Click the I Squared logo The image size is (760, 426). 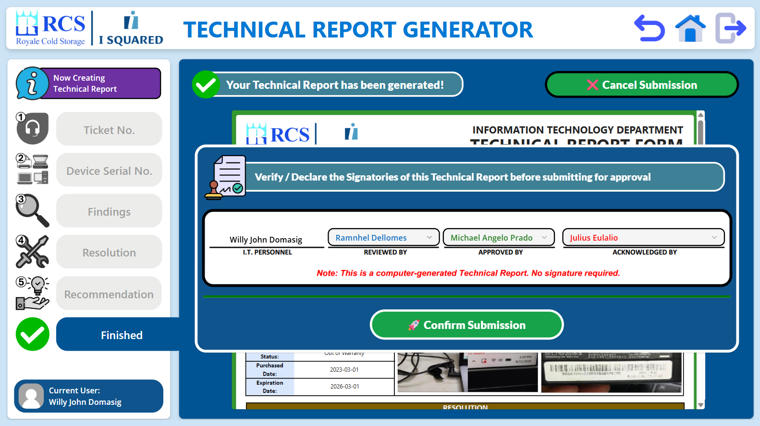pyautogui.click(x=131, y=28)
